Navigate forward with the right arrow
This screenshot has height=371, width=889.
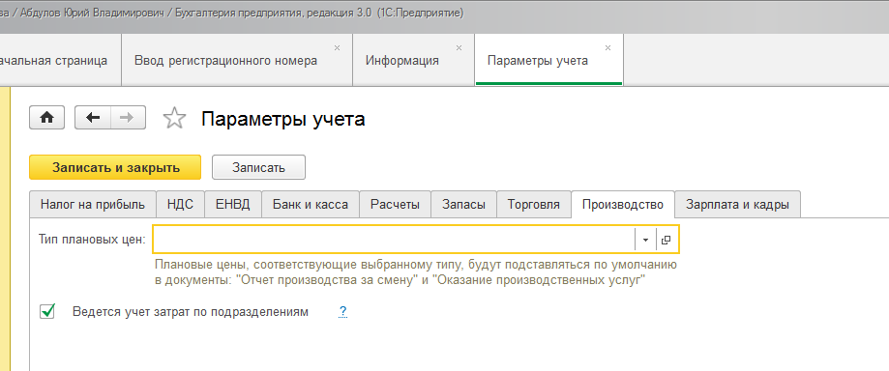pyautogui.click(x=128, y=117)
